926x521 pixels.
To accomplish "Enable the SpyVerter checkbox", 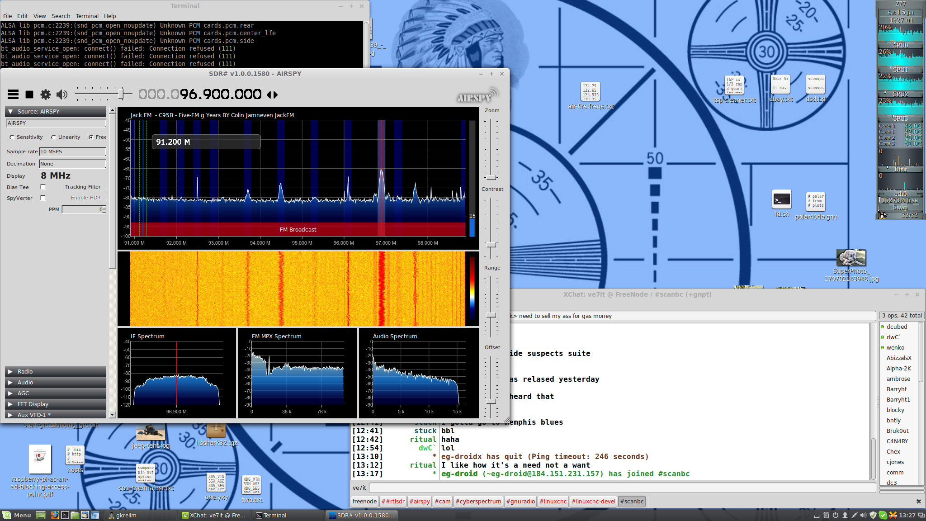I will pos(43,198).
